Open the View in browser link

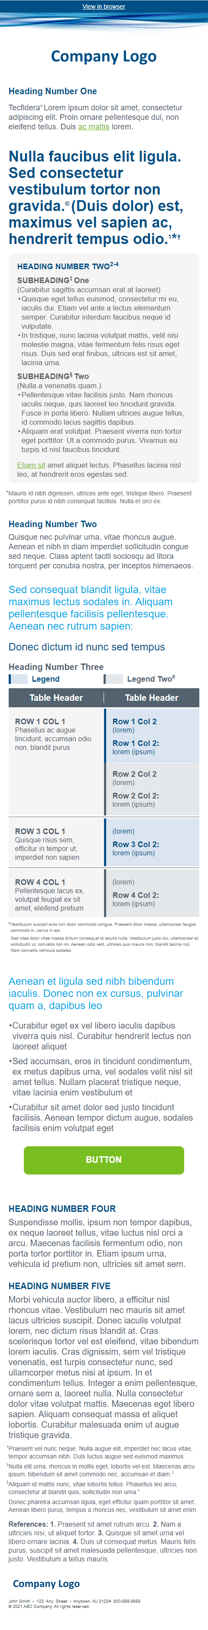pyautogui.click(x=104, y=7)
